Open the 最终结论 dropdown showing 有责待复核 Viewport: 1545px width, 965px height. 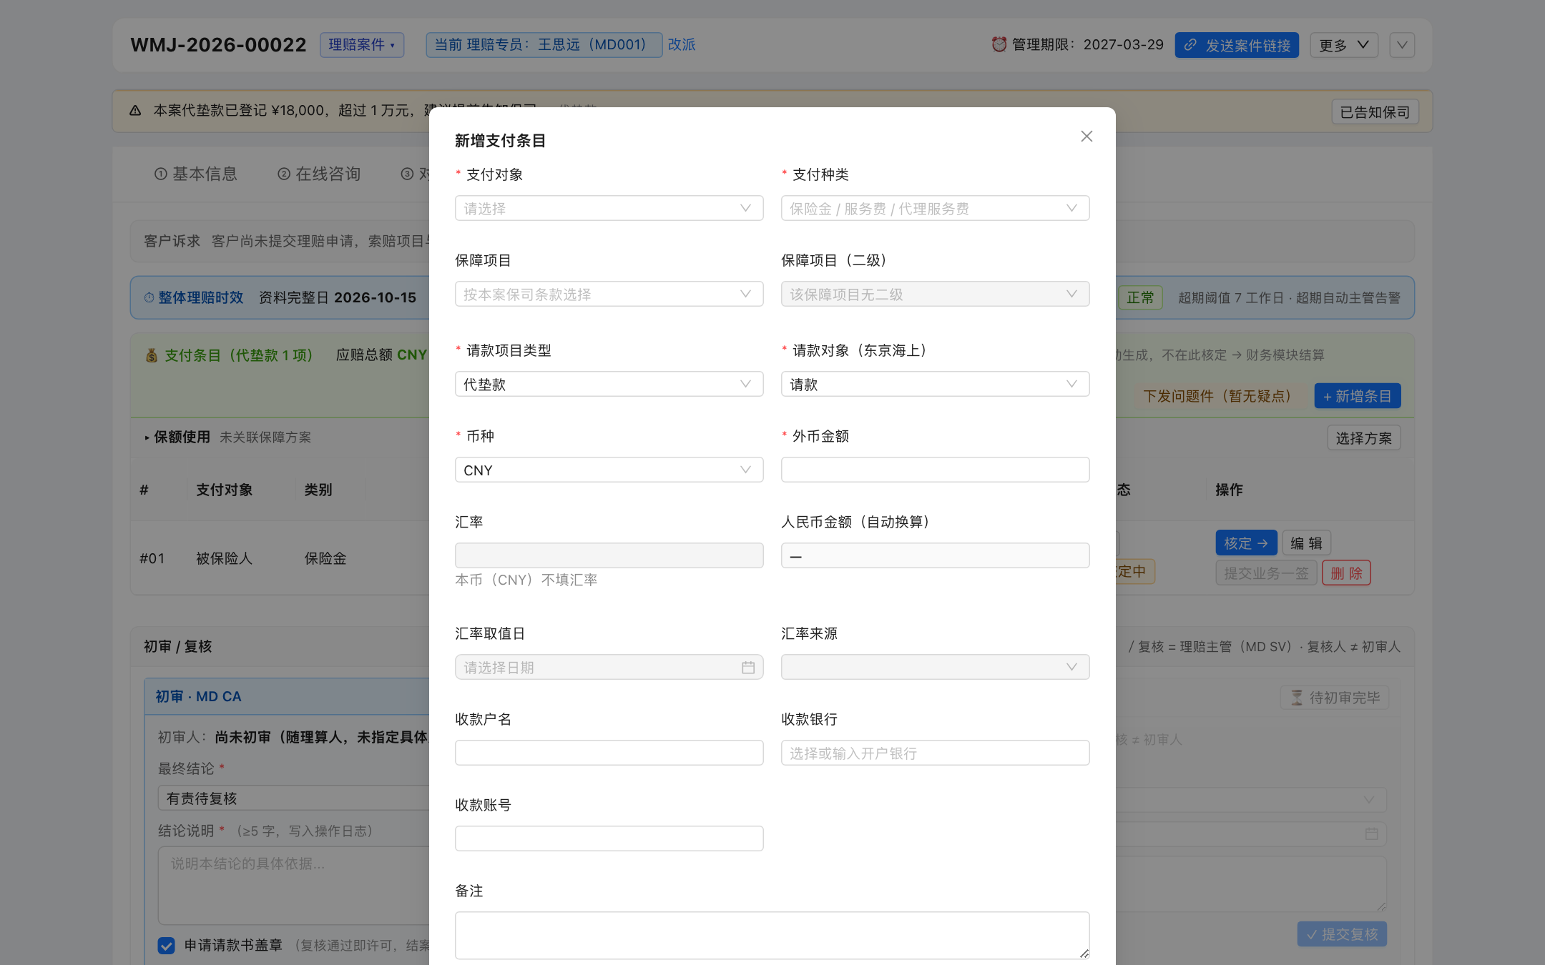(x=293, y=798)
